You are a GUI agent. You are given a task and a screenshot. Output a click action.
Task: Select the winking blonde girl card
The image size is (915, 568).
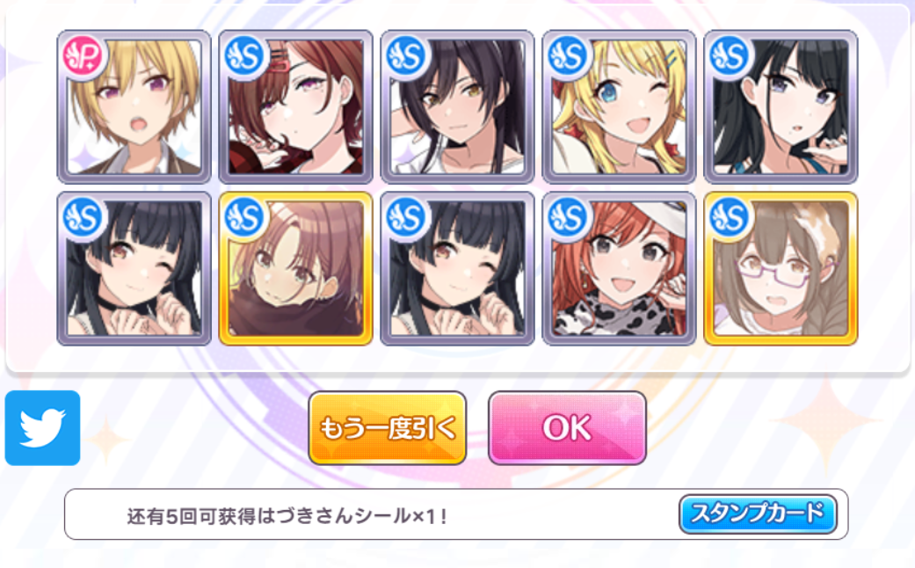(619, 107)
